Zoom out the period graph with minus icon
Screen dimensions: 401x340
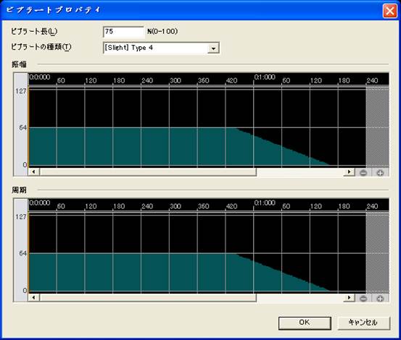pyautogui.click(x=363, y=298)
